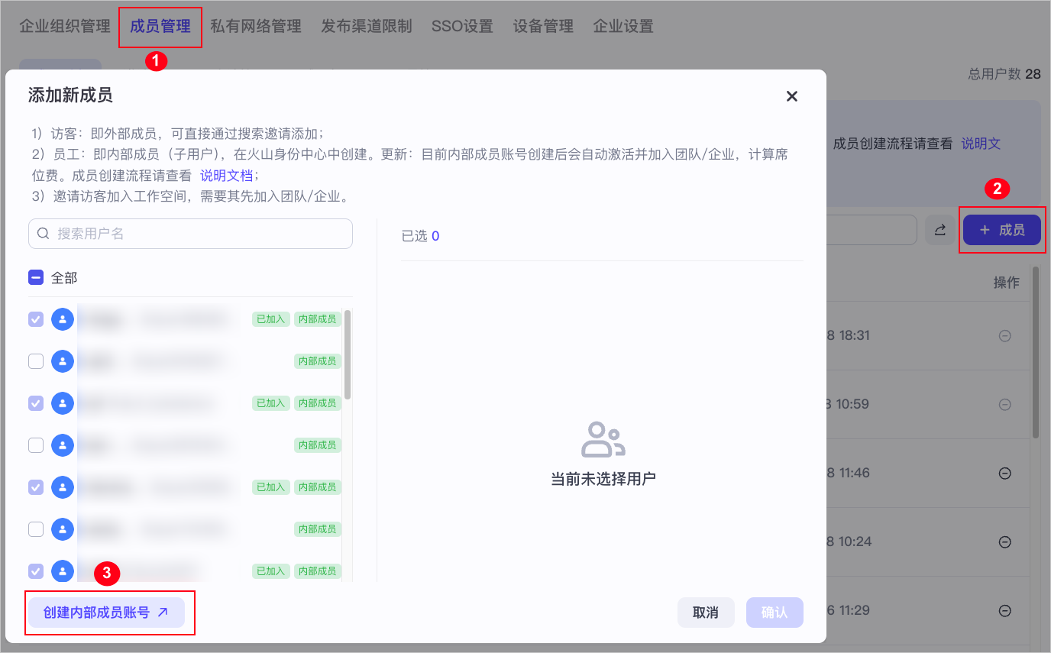Image resolution: width=1051 pixels, height=653 pixels.
Task: Click the remove icon in the 18:31 row
Action: [1005, 335]
